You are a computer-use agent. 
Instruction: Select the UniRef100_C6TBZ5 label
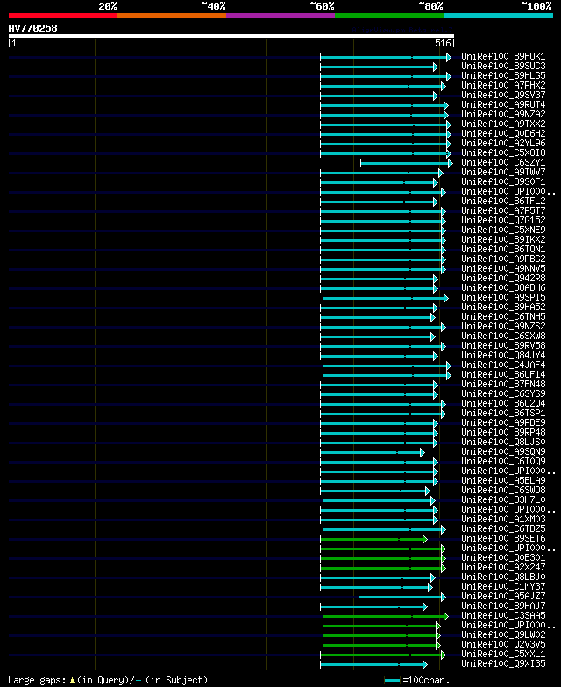click(x=503, y=529)
